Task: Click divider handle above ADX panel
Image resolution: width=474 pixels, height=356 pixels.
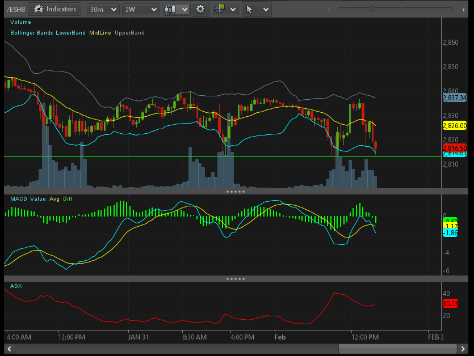Action: click(x=236, y=279)
